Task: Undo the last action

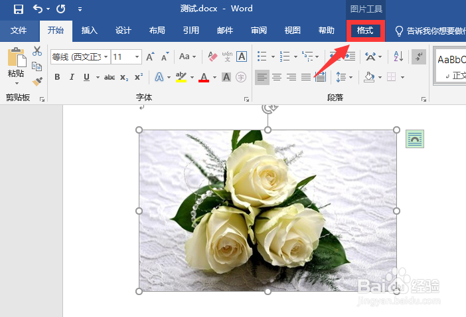Action: tap(38, 9)
